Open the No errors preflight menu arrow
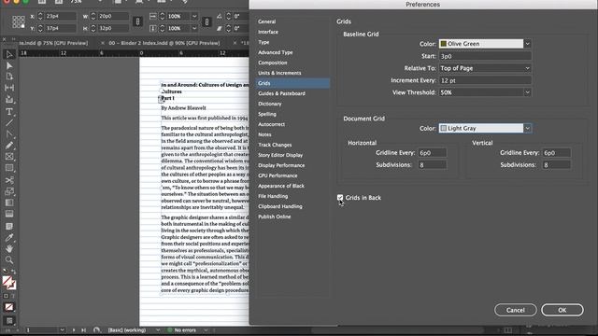 point(206,329)
